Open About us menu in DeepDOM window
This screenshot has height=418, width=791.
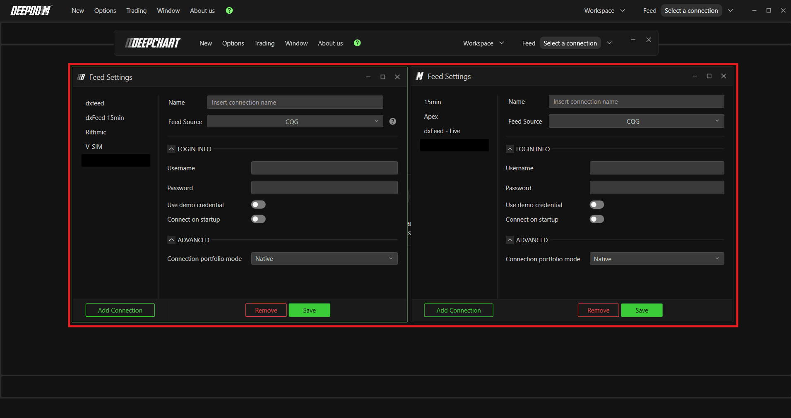[202, 11]
